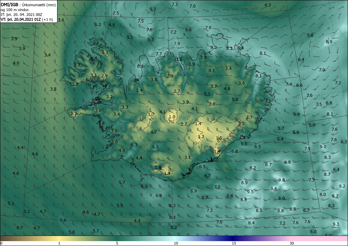
Task: Click the color scale label 10
Action: pyautogui.click(x=176, y=243)
